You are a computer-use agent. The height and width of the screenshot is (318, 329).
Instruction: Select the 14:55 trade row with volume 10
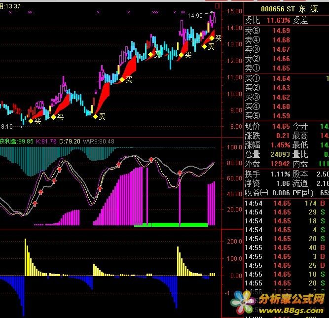[x=286, y=275]
